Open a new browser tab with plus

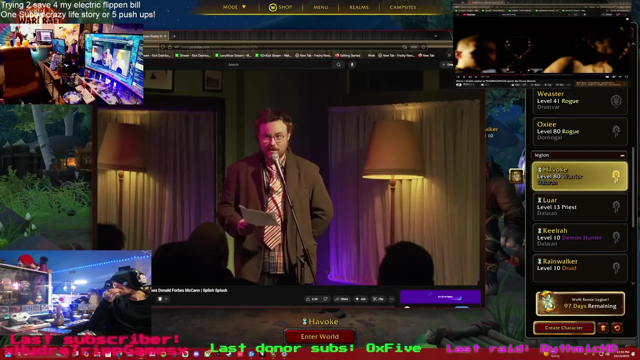[174, 36]
